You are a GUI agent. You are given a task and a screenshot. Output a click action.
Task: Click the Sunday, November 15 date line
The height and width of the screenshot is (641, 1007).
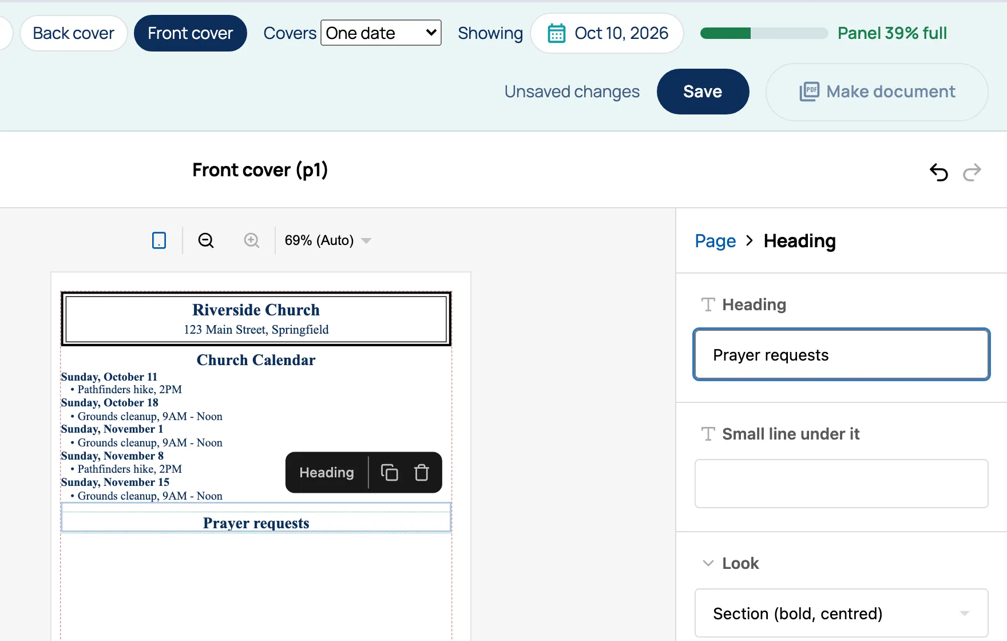tap(116, 482)
